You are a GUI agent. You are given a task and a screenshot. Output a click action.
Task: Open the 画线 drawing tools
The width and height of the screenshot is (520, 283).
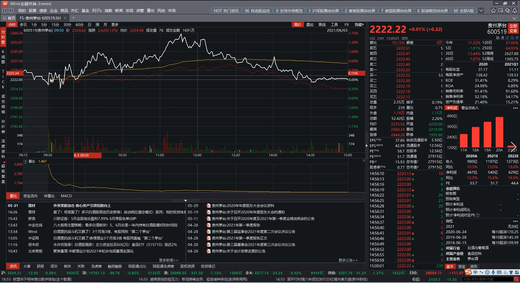(x=322, y=25)
